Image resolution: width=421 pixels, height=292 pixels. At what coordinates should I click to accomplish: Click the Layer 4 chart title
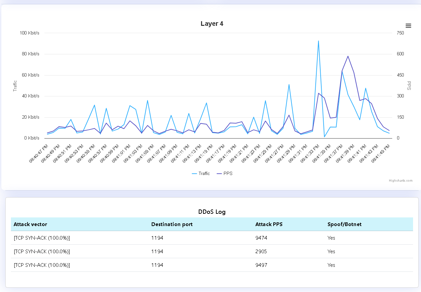[212, 24]
